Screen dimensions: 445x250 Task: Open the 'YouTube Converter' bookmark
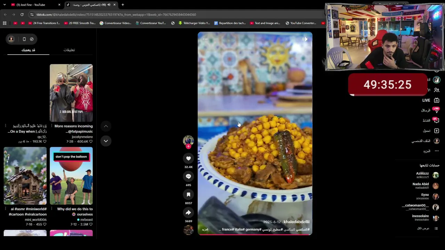point(301,23)
